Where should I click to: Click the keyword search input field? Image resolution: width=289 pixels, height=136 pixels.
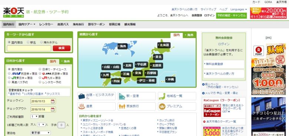pos(29,48)
